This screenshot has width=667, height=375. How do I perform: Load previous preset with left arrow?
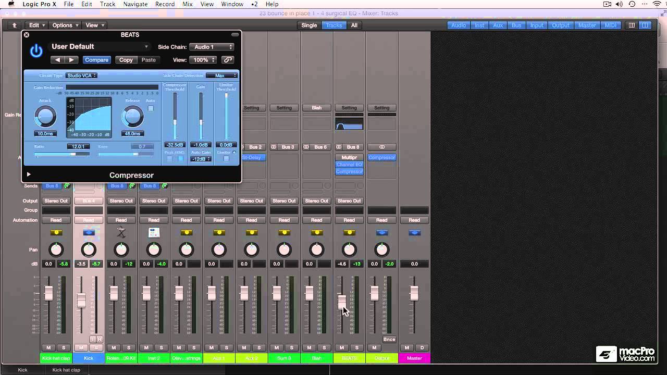(57, 60)
